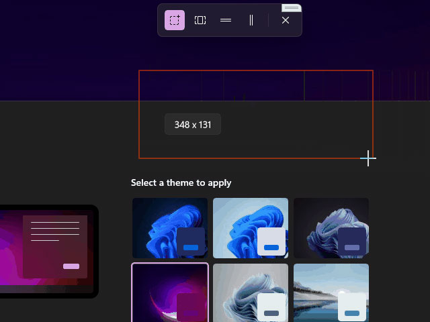Click the toolbar drag handle tab
The width and height of the screenshot is (430, 322).
(292, 8)
